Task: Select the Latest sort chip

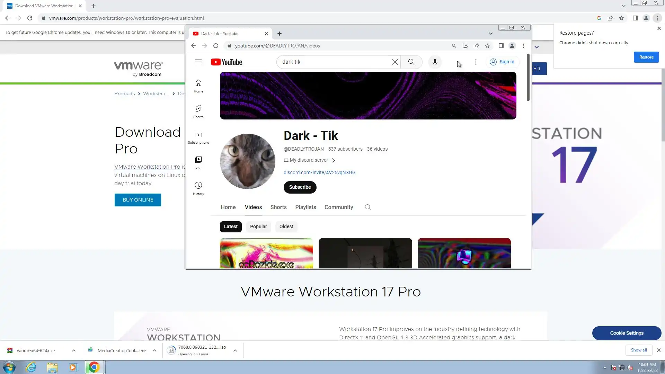Action: 231,226
